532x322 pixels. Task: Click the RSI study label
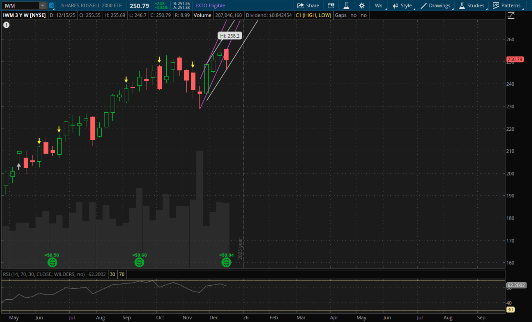(x=44, y=274)
